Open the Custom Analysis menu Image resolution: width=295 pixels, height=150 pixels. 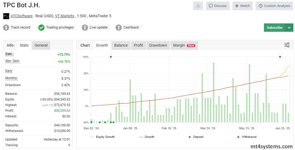click(x=274, y=6)
